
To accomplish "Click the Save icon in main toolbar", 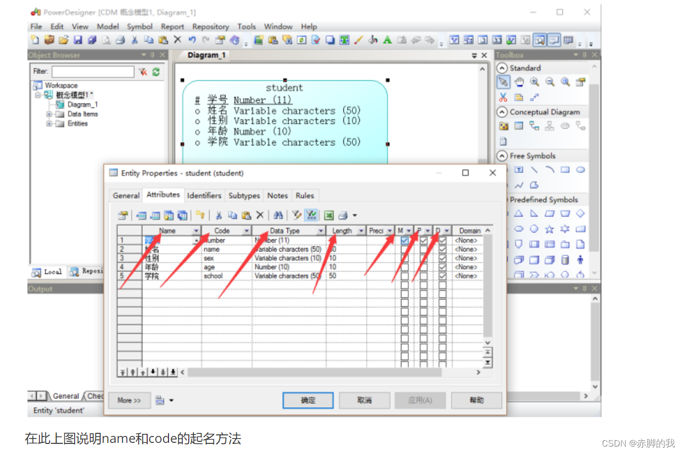I will click(78, 40).
